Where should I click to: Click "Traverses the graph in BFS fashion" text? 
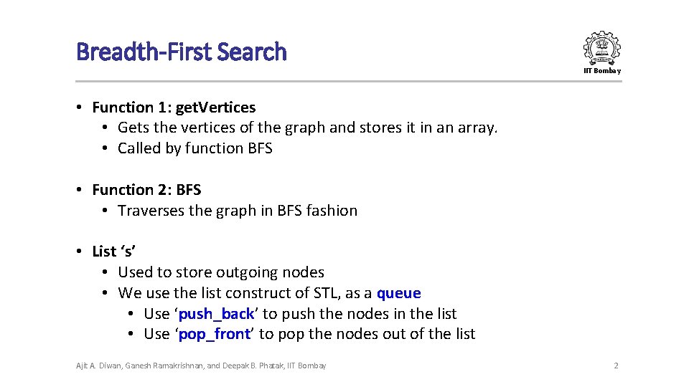[237, 211]
